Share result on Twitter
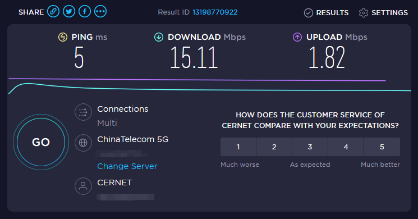Image resolution: width=418 pixels, height=219 pixels. point(69,12)
